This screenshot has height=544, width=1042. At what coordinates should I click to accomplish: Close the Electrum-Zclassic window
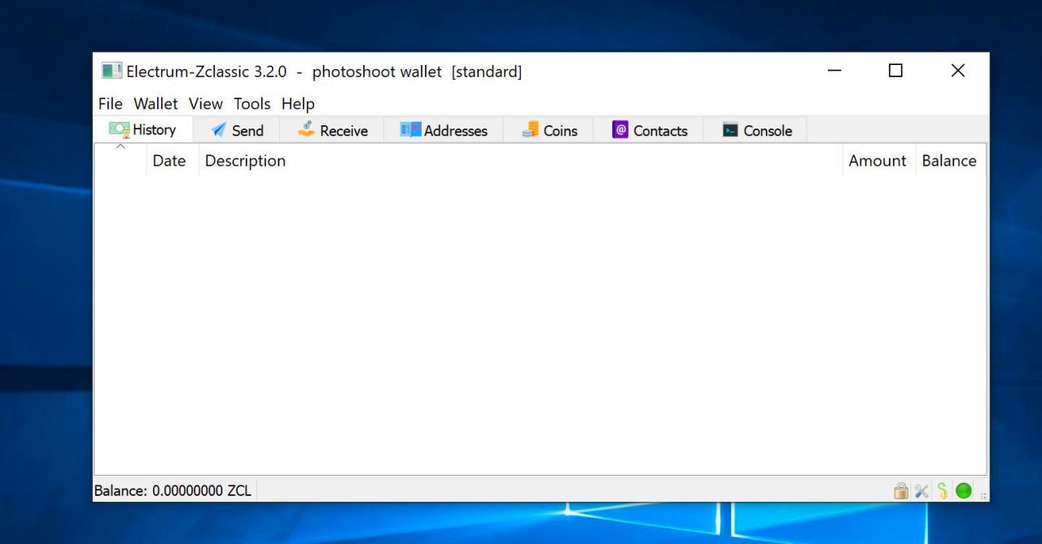(958, 71)
